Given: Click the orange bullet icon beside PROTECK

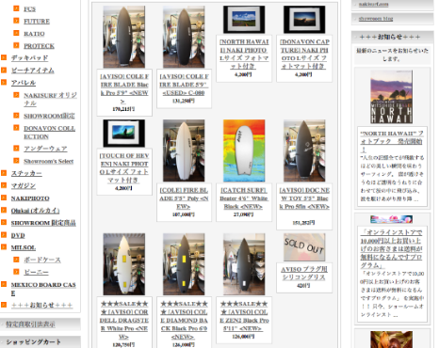Looking at the screenshot, I should coord(16,45).
